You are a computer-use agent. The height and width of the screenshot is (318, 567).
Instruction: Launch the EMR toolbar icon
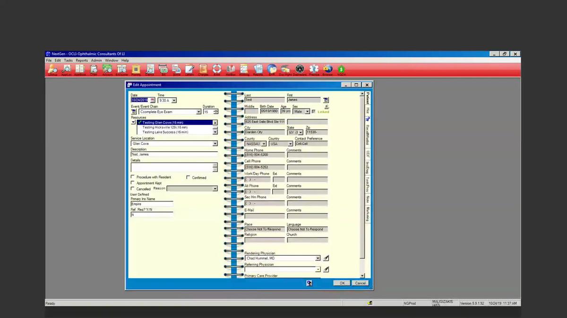coord(271,69)
